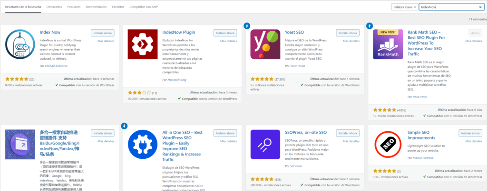Image resolution: width=487 pixels, height=191 pixels.
Task: Install the SEOPress plugin
Action: (348, 133)
